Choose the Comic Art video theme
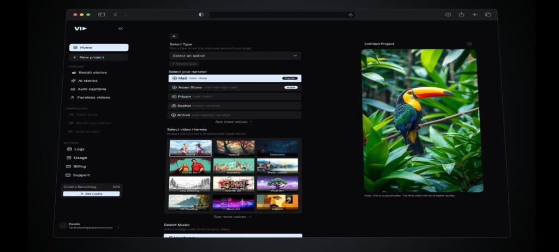The width and height of the screenshot is (559, 252). tap(190, 166)
